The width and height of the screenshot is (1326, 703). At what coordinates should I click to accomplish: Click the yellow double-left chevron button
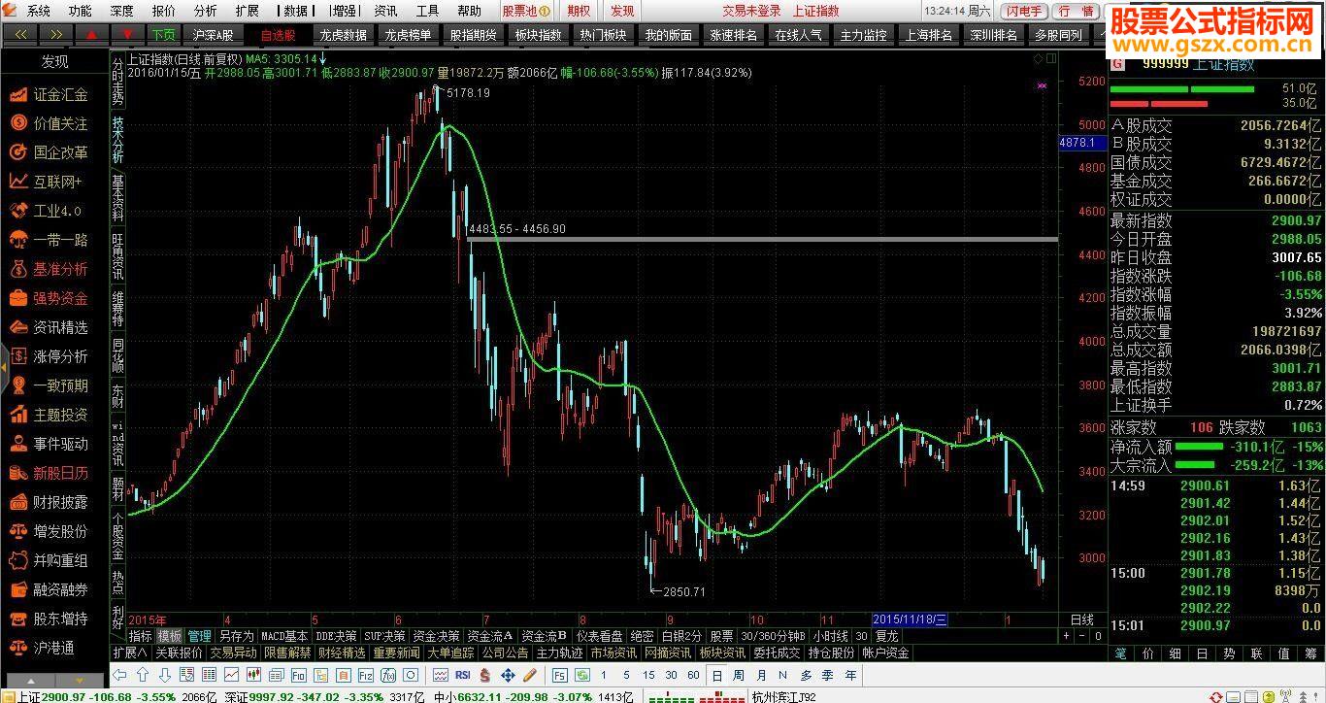[20, 34]
